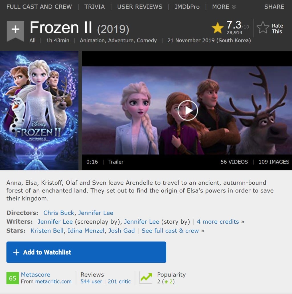View the 109 IMAGES gallery
292x294 pixels.
pos(274,162)
